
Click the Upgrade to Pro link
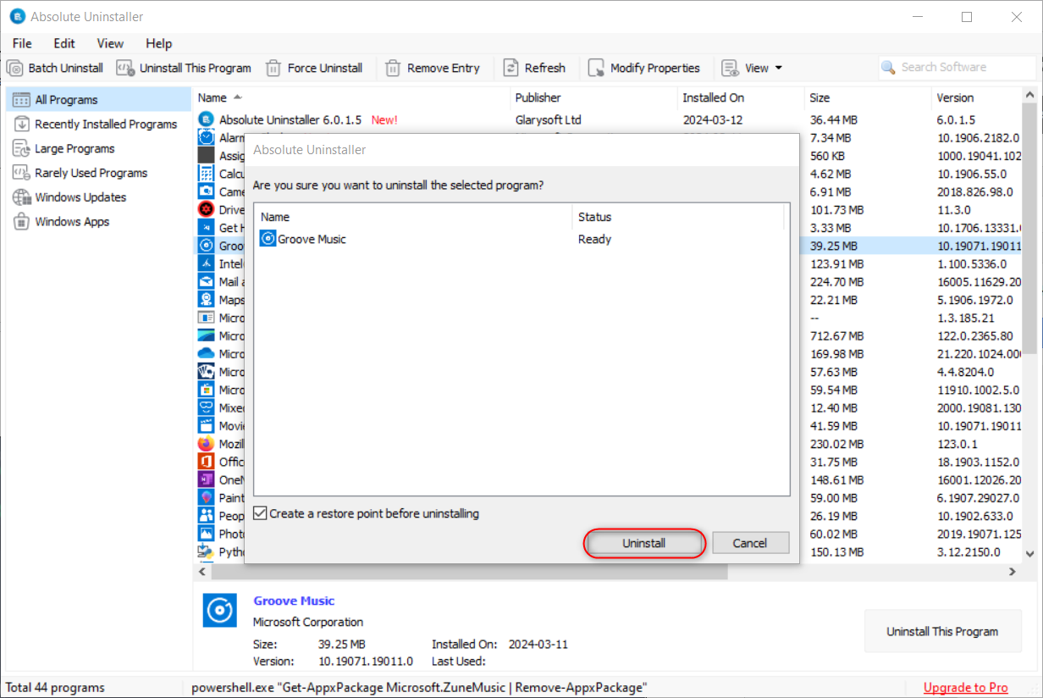click(x=966, y=687)
